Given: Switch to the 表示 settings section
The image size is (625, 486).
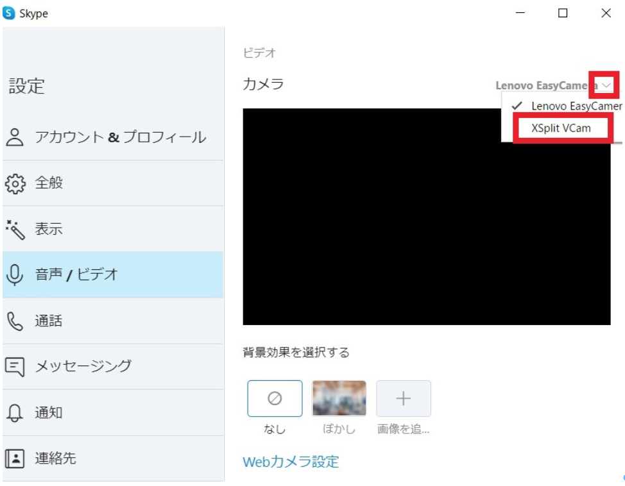Looking at the screenshot, I should (x=113, y=229).
